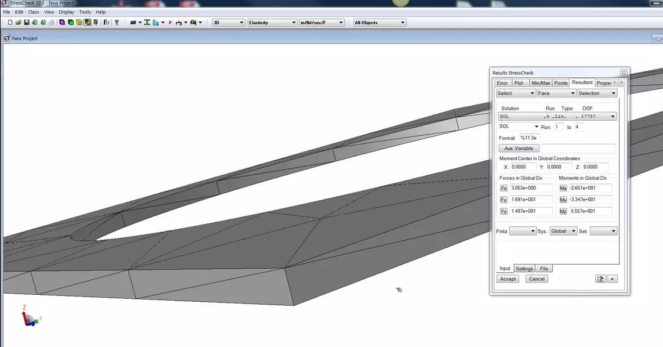Viewport: 663px width, 347px height.
Task: Click the Format %11.3e input field
Action: click(x=529, y=138)
